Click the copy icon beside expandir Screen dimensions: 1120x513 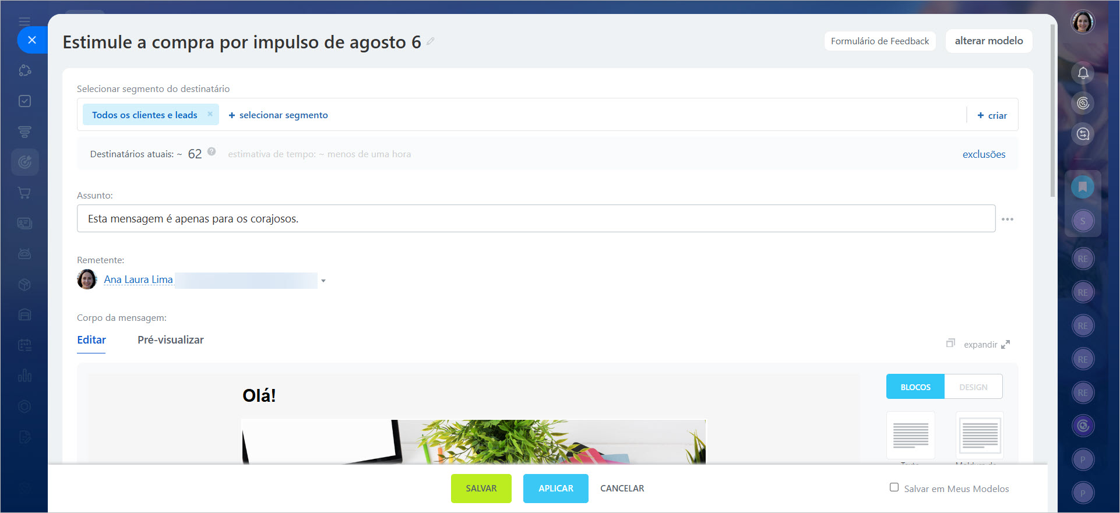point(950,343)
